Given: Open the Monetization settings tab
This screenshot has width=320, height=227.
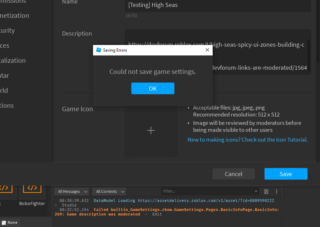Looking at the screenshot, I should (x=14, y=15).
